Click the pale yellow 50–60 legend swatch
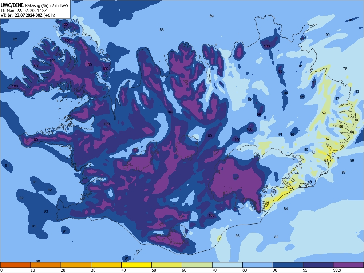364x273 pixels. [167, 265]
